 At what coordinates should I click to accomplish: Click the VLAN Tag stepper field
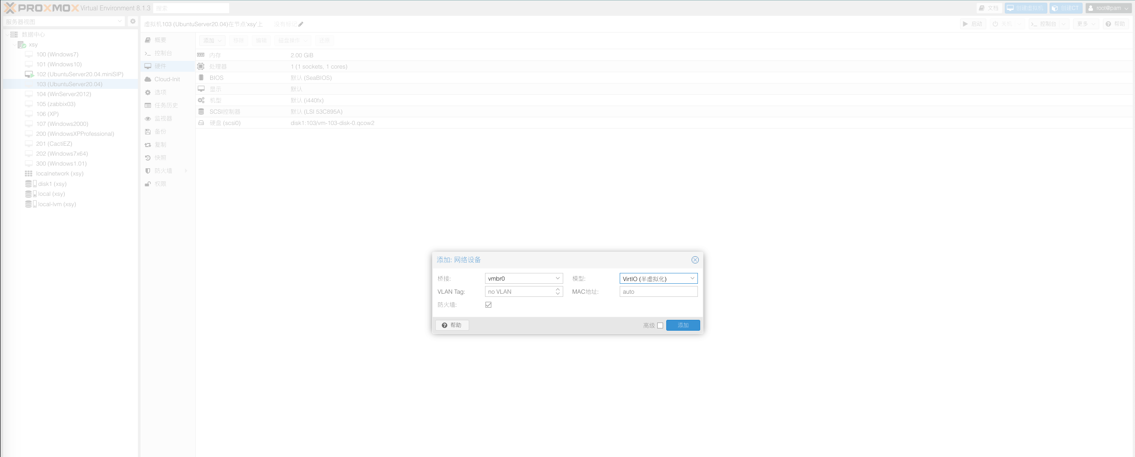pyautogui.click(x=523, y=291)
